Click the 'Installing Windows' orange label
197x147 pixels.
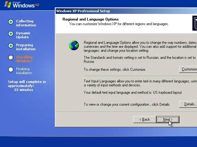[x=24, y=59]
